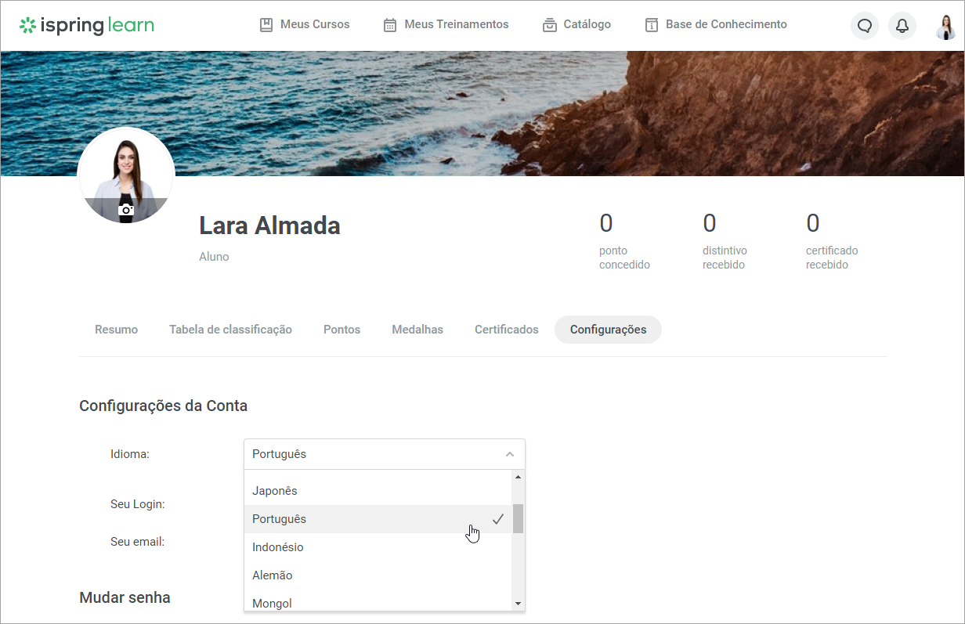Image resolution: width=965 pixels, height=624 pixels.
Task: Open the chat messages icon
Action: pyautogui.click(x=865, y=26)
